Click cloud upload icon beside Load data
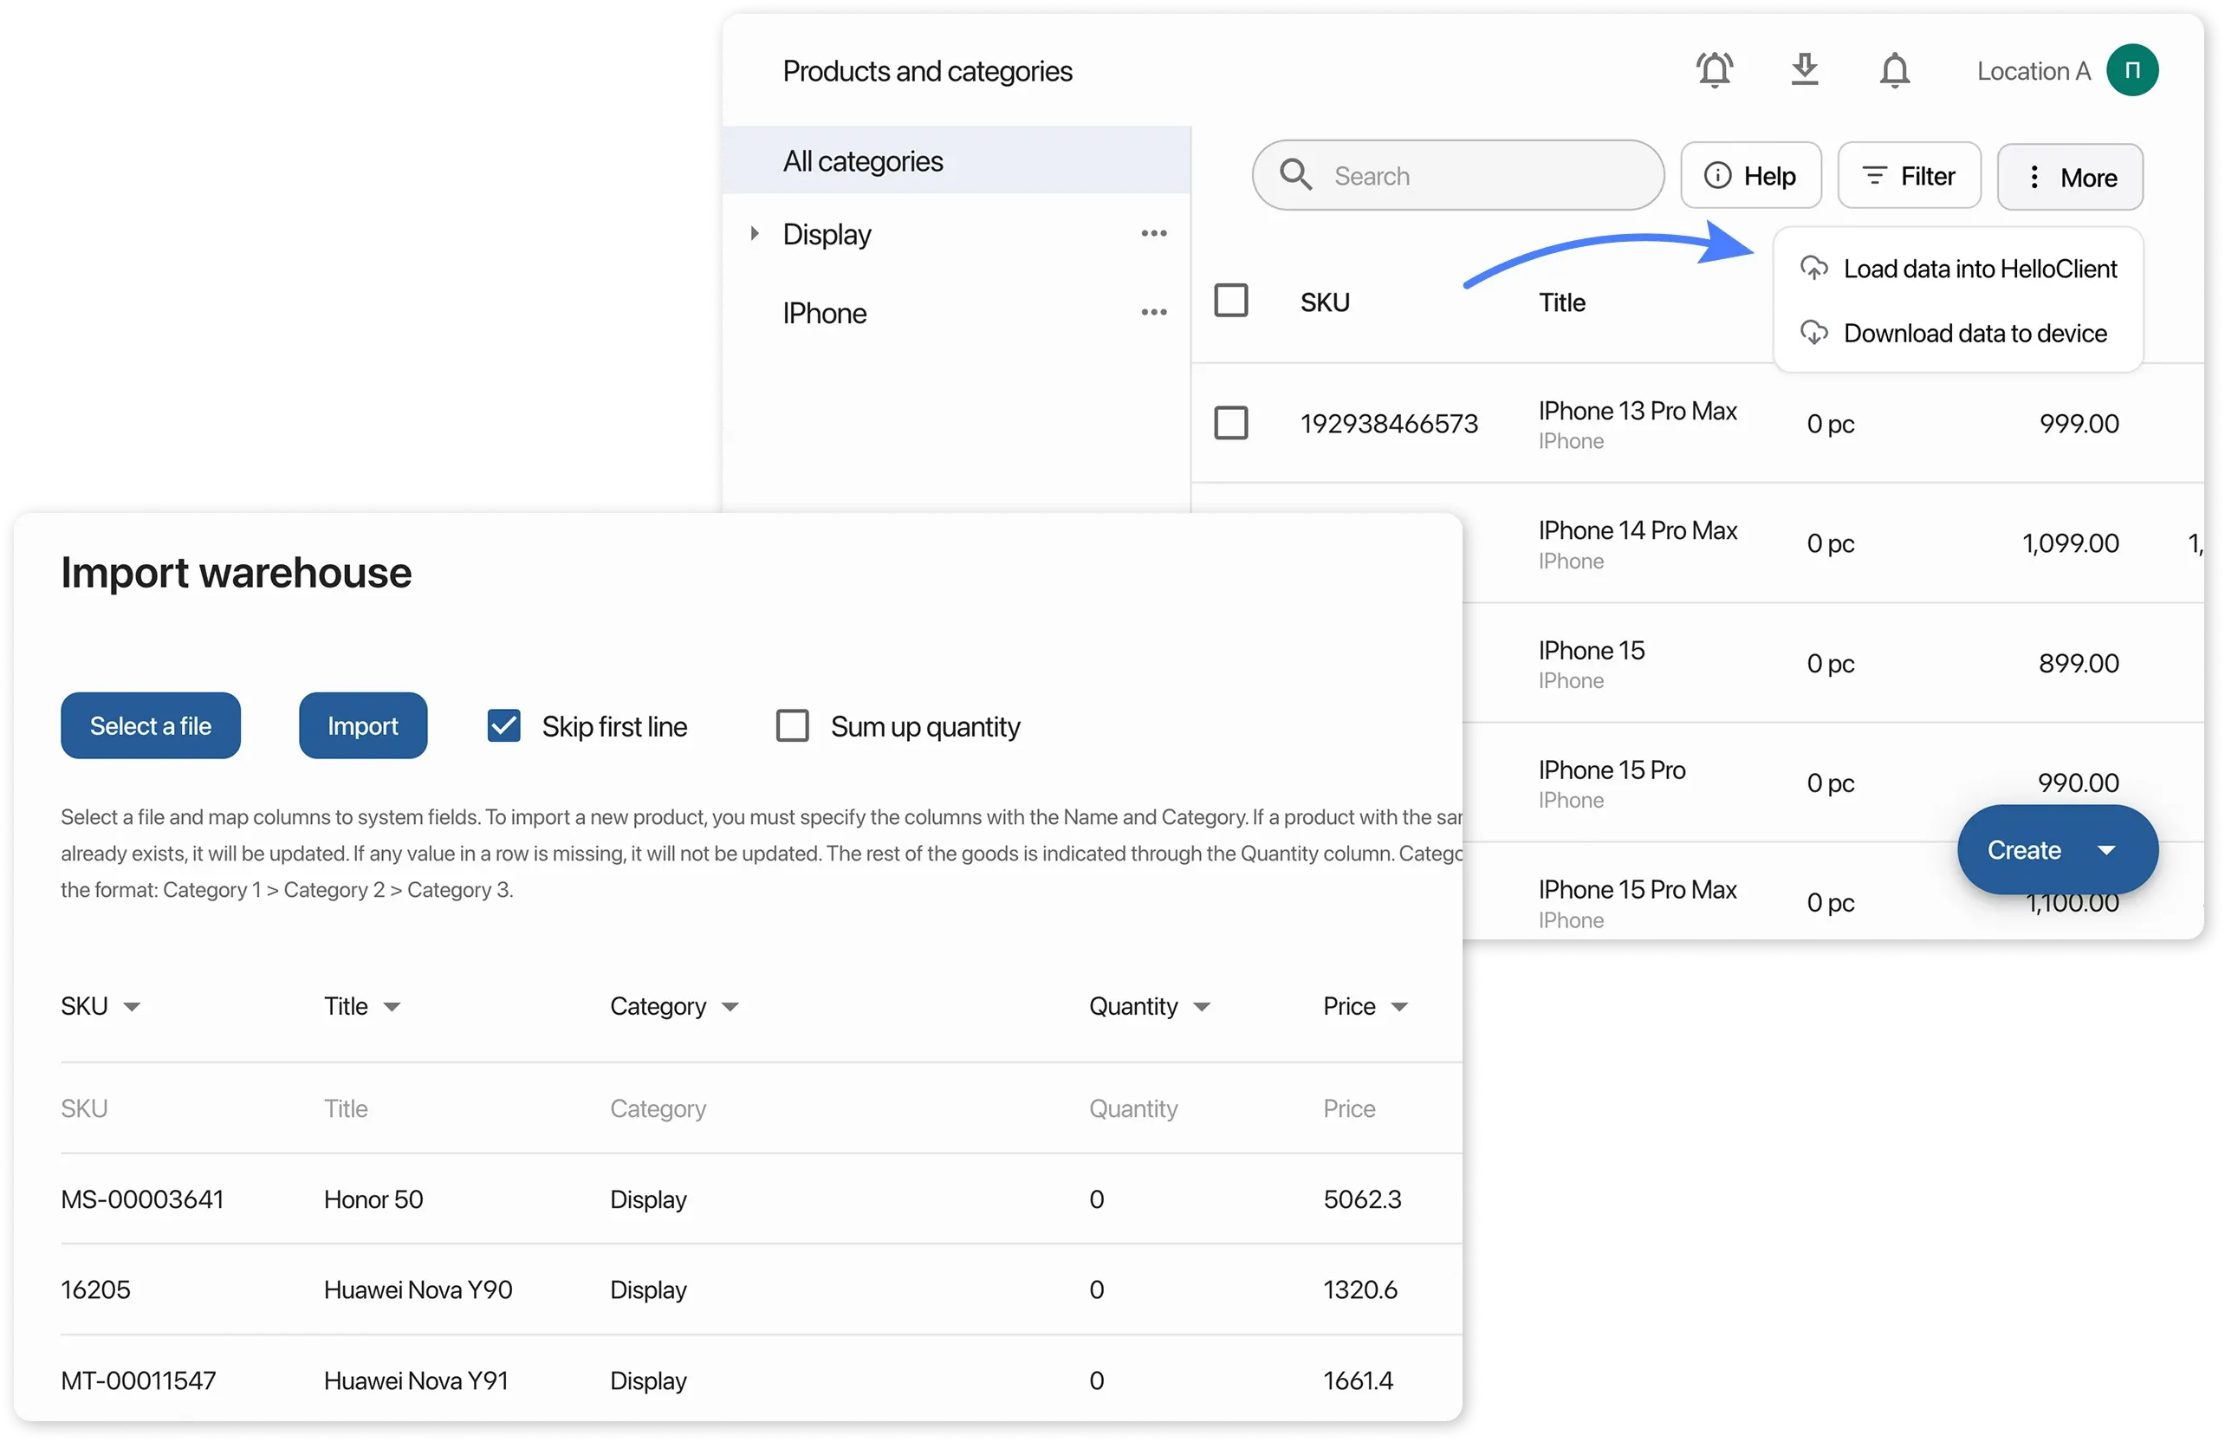Screen dimensions: 2225x1442 (x=1813, y=270)
